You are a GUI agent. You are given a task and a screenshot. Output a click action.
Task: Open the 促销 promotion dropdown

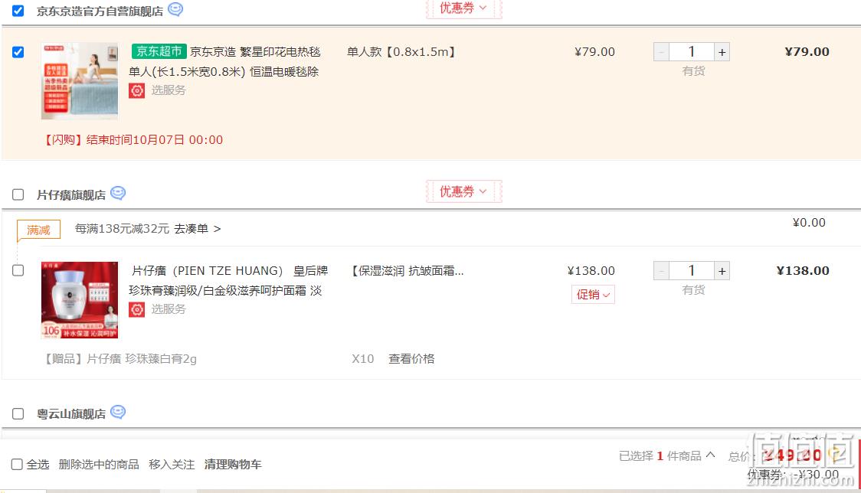point(593,295)
